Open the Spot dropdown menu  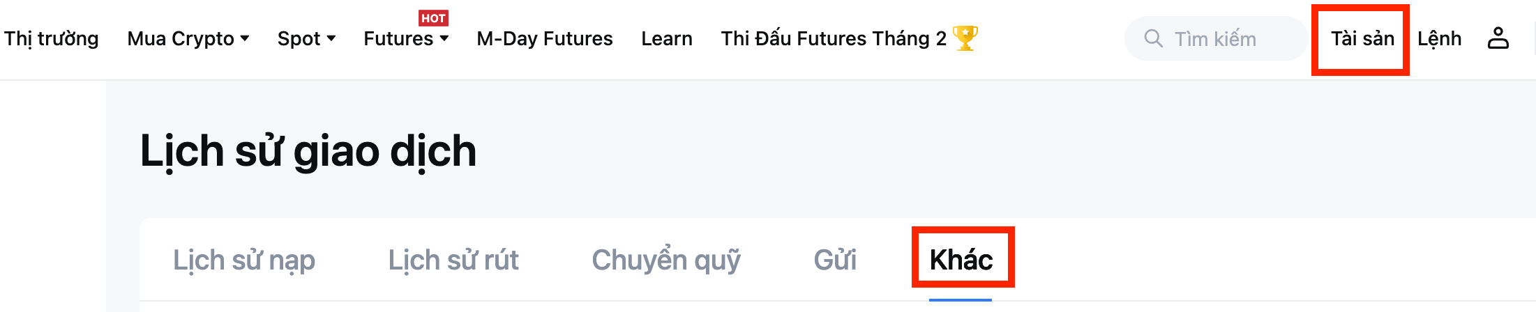coord(306,39)
